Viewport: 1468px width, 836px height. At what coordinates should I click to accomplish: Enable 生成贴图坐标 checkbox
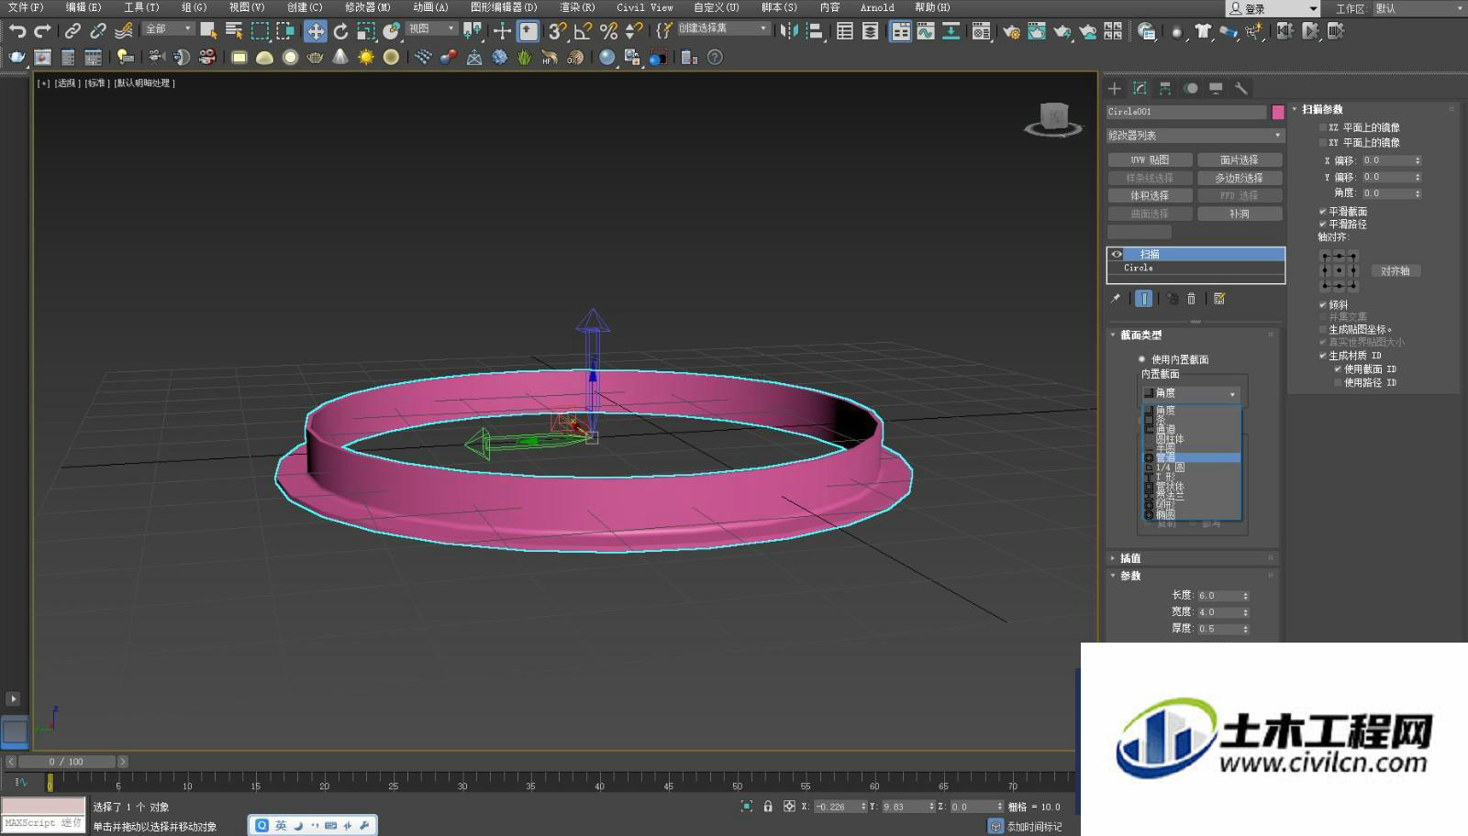tap(1323, 329)
